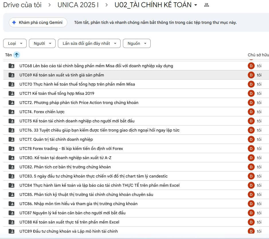
Task: Select UTC76. 33 Tuyệt chiêu folder name
Action: 99,130
